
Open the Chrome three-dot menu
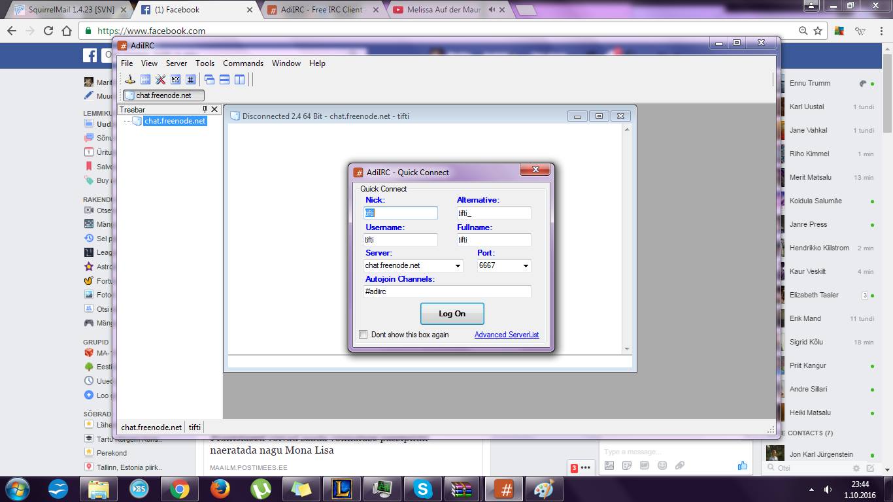click(882, 31)
